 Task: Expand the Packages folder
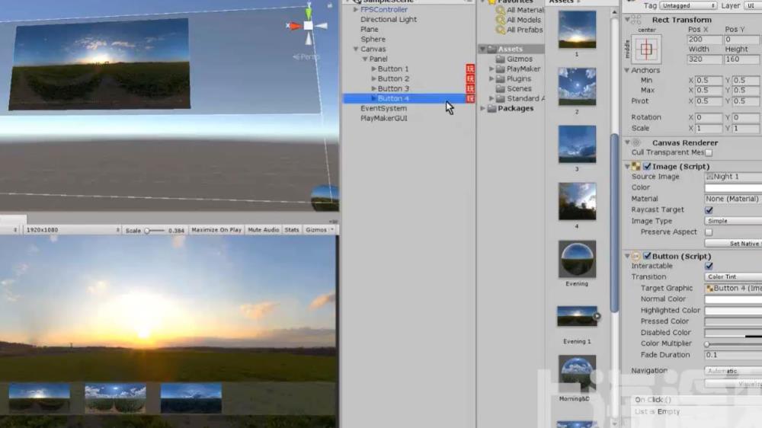(482, 108)
